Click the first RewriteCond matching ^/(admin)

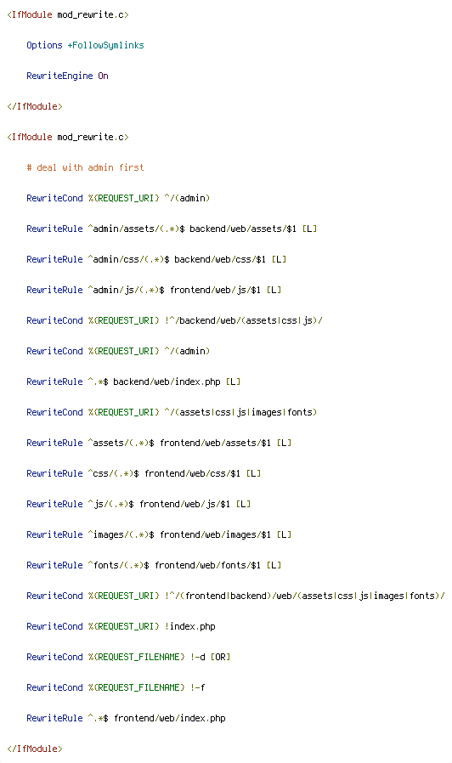(x=118, y=198)
